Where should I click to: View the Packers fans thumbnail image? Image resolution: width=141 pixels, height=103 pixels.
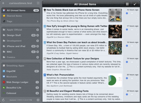115,48
